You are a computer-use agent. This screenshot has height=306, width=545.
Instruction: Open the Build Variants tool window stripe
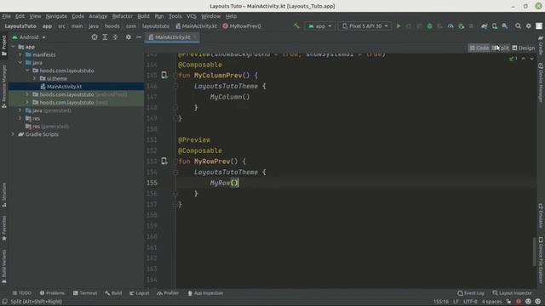pyautogui.click(x=4, y=266)
